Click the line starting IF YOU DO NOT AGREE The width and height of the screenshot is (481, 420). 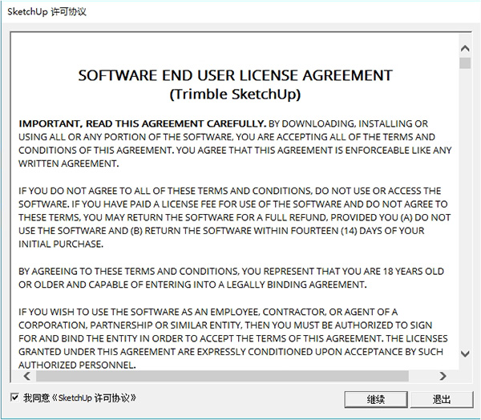(230, 191)
